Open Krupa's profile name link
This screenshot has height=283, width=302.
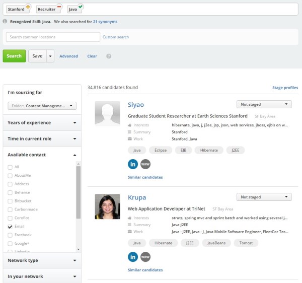pyautogui.click(x=137, y=197)
